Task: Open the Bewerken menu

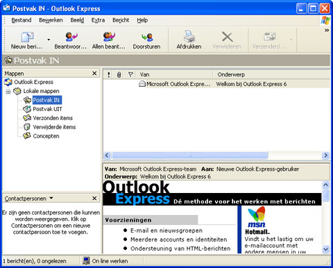Action: click(51, 20)
